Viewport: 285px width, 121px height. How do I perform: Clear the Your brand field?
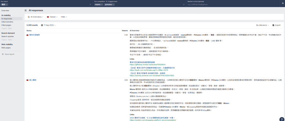click(x=90, y=5)
